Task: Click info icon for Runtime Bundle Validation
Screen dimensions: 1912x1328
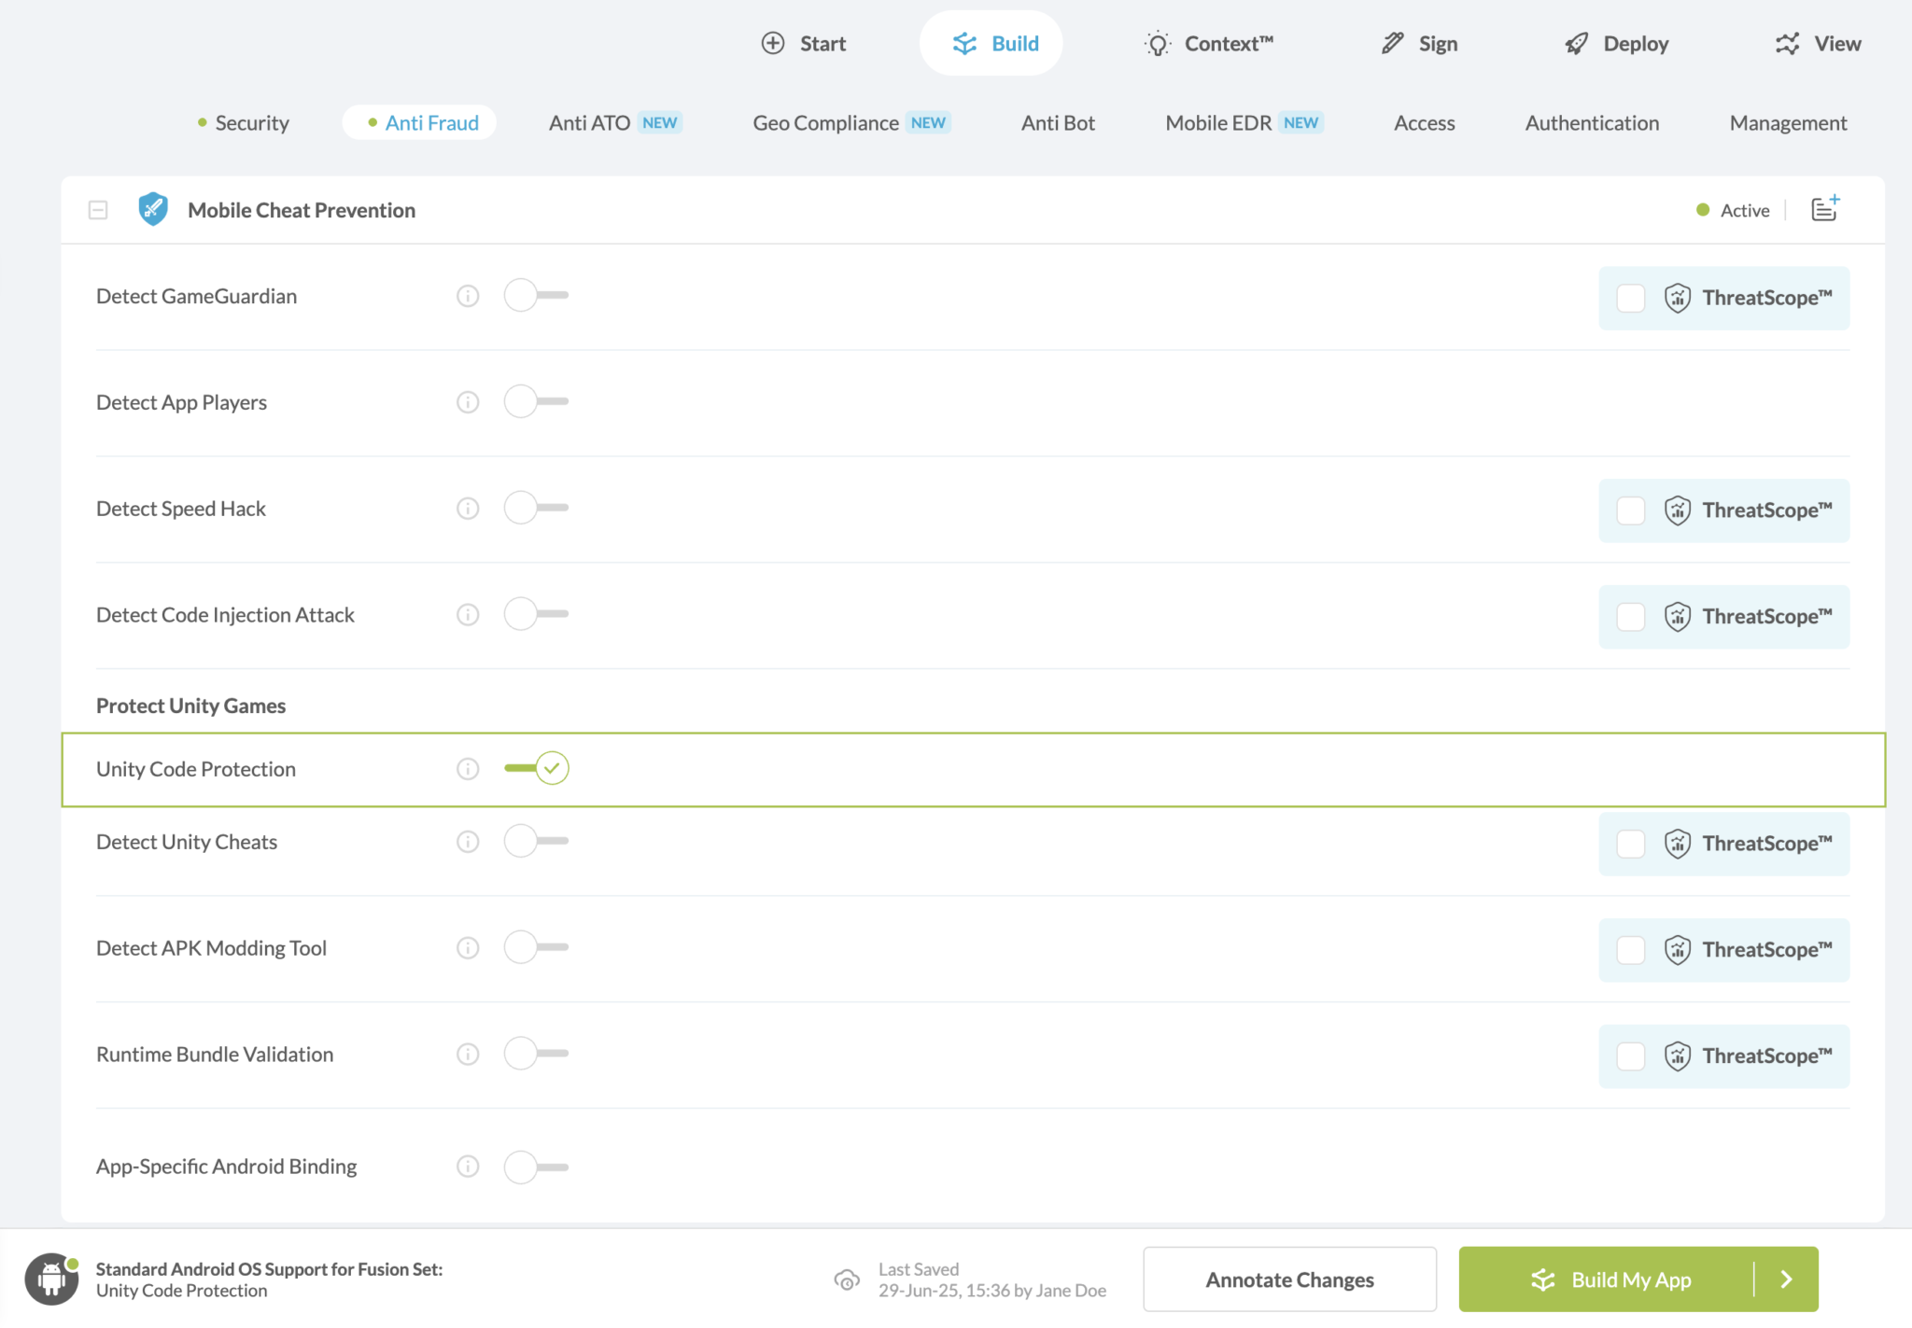Action: coord(468,1055)
